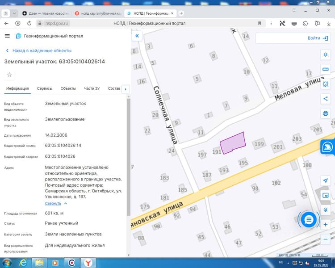Click the info panel scrollbar thumb
The image size is (335, 268).
[128, 157]
